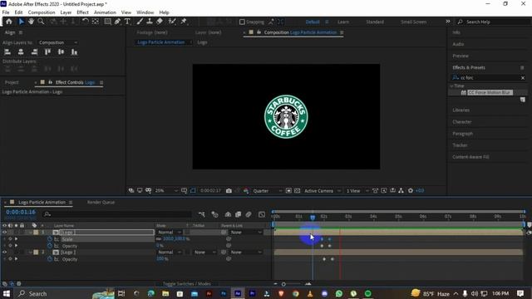Open the File menu

6,12
